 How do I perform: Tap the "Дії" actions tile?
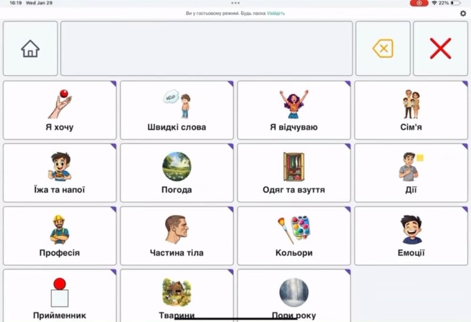pyautogui.click(x=410, y=172)
